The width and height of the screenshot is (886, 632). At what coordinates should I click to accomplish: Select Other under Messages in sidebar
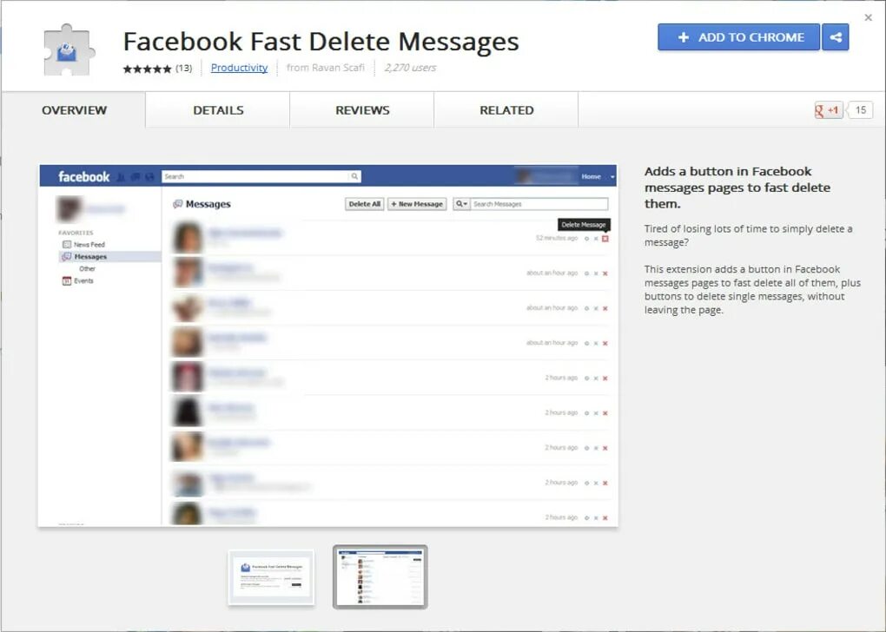(x=87, y=269)
